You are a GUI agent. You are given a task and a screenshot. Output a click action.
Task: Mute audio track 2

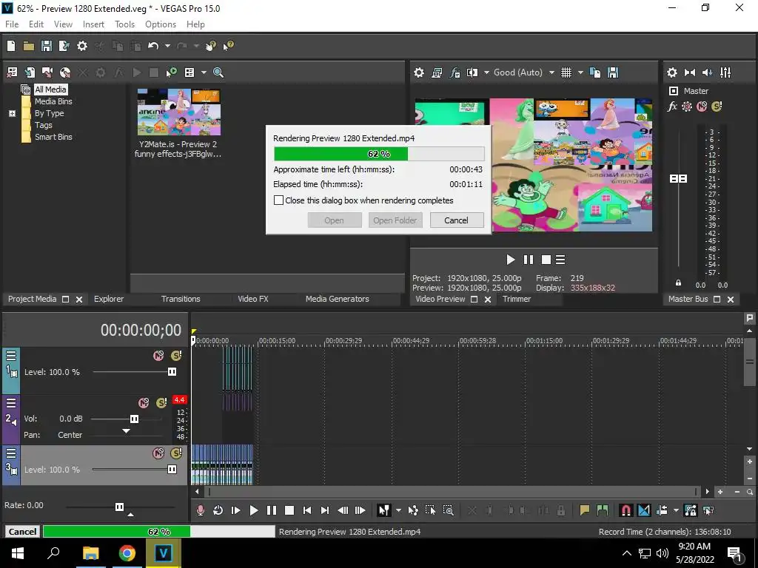pyautogui.click(x=144, y=403)
